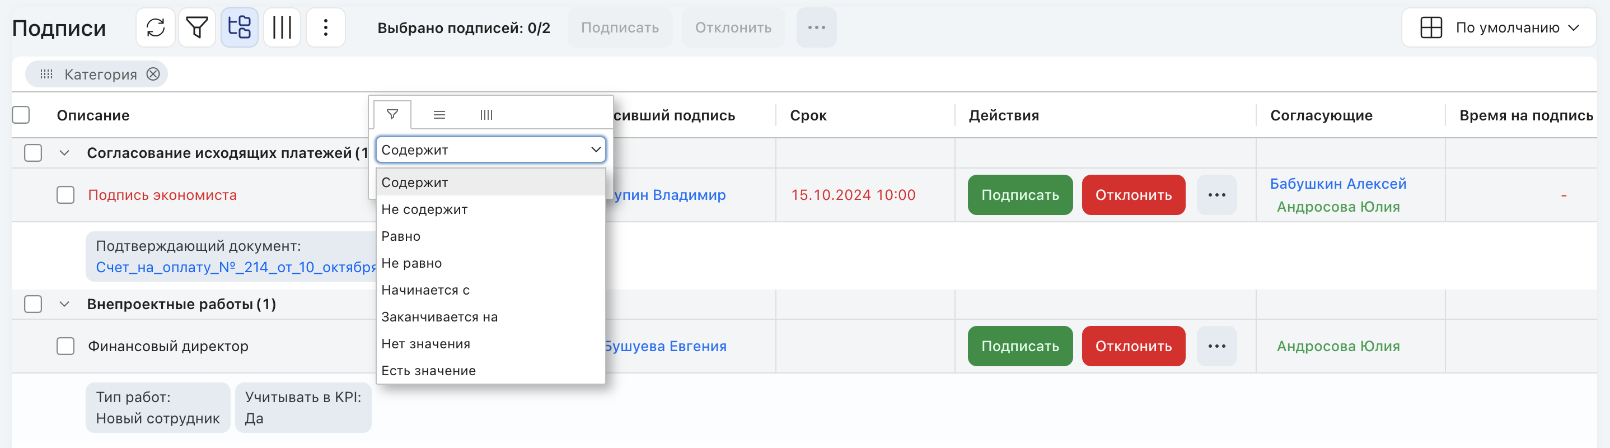
Task: Click the Финансовый директор description text
Action: tap(168, 346)
